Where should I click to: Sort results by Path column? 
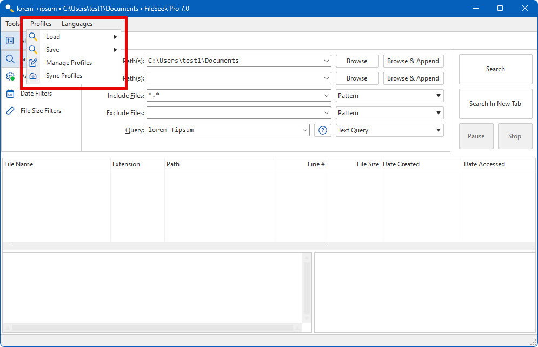click(218, 164)
